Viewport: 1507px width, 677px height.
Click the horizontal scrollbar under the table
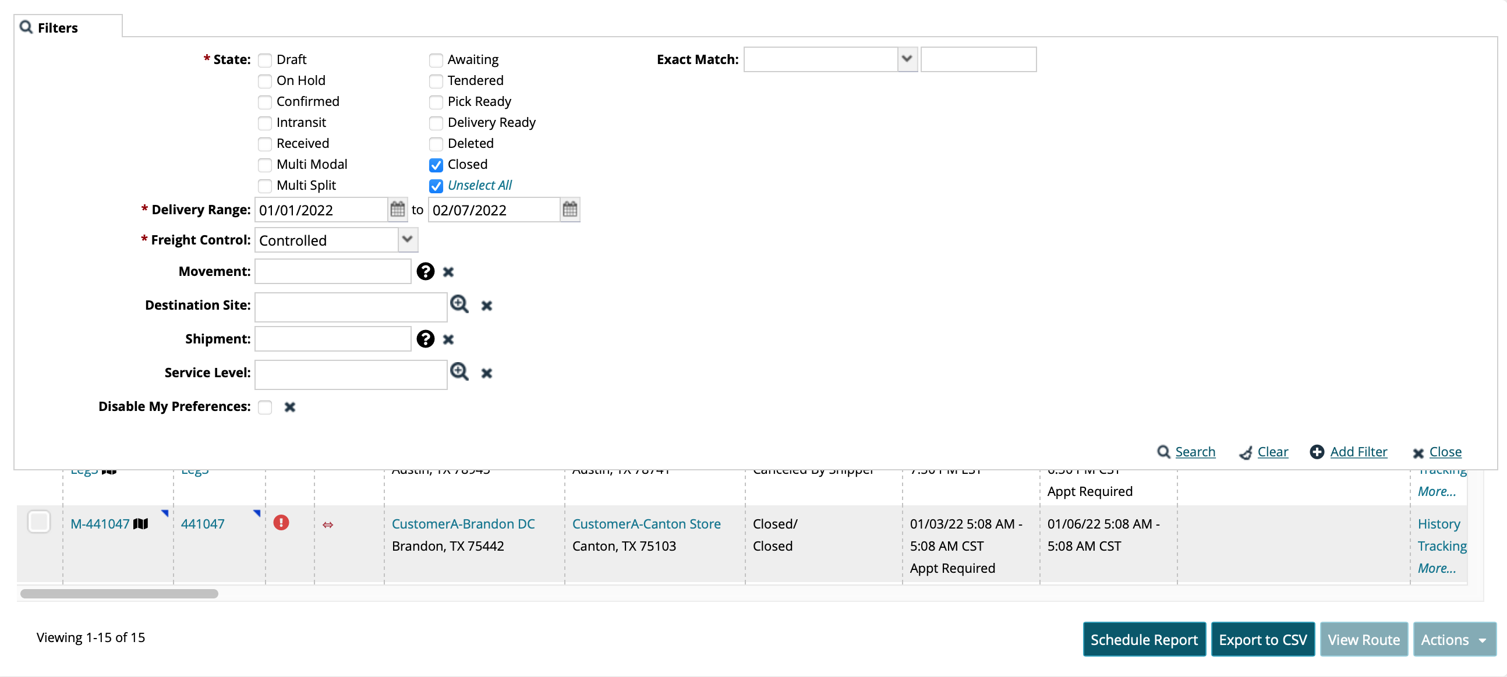(x=119, y=593)
